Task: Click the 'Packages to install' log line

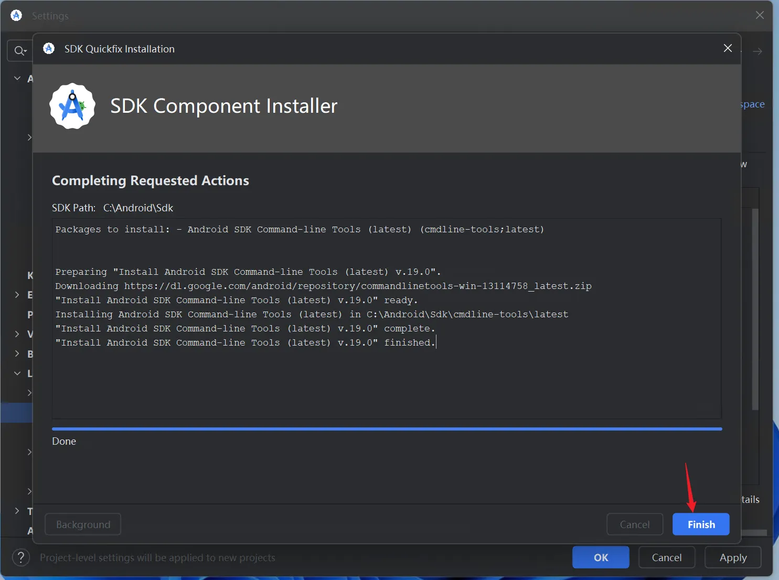Action: click(x=300, y=229)
